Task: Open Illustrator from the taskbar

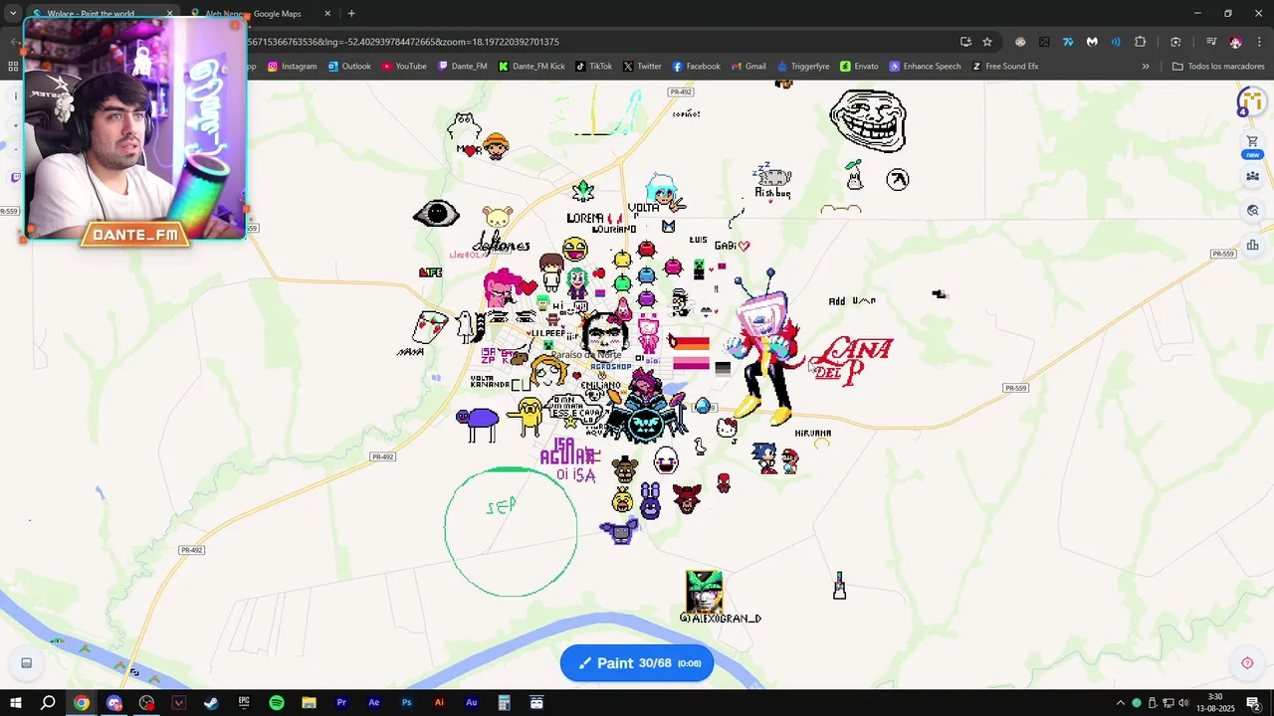Action: [439, 703]
